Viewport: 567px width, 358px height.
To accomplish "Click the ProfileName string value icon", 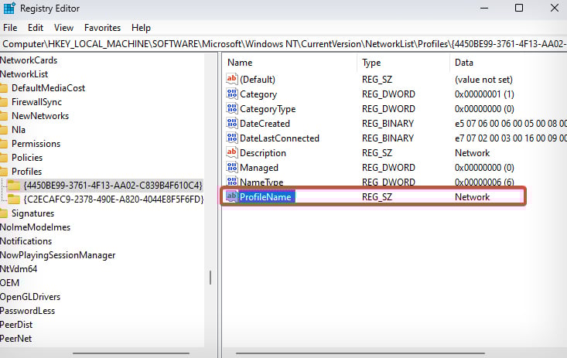I will [x=232, y=196].
